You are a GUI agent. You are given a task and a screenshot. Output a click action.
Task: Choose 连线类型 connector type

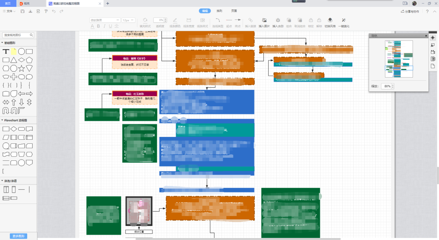[217, 23]
